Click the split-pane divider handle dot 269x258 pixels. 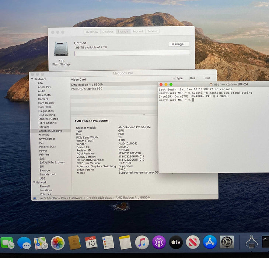(x=144, y=114)
